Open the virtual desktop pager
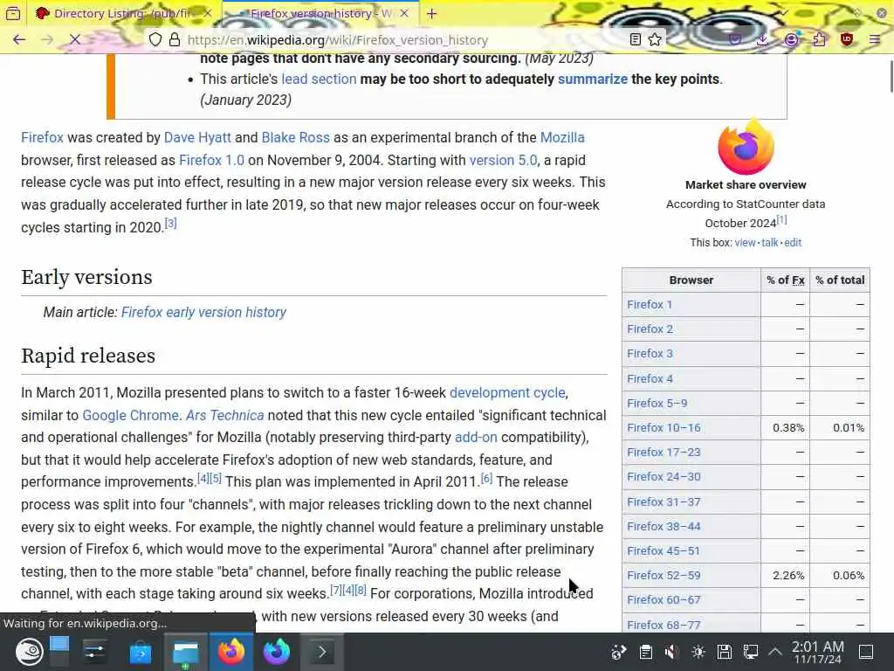 [x=58, y=652]
